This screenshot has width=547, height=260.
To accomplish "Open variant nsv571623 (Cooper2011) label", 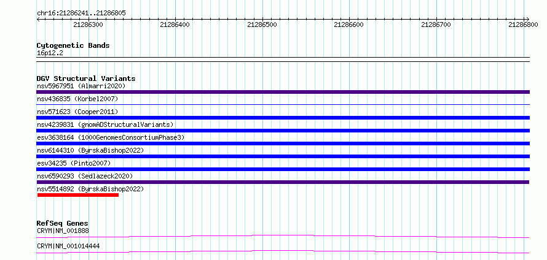I will tap(77, 112).
